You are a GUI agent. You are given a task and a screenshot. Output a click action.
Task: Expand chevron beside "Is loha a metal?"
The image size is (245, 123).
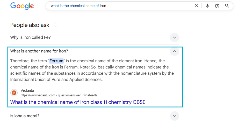[175, 116]
